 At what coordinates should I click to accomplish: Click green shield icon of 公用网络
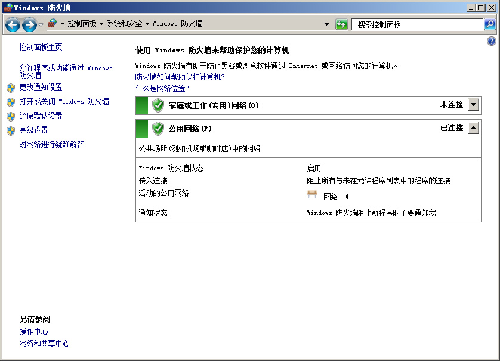pyautogui.click(x=158, y=129)
